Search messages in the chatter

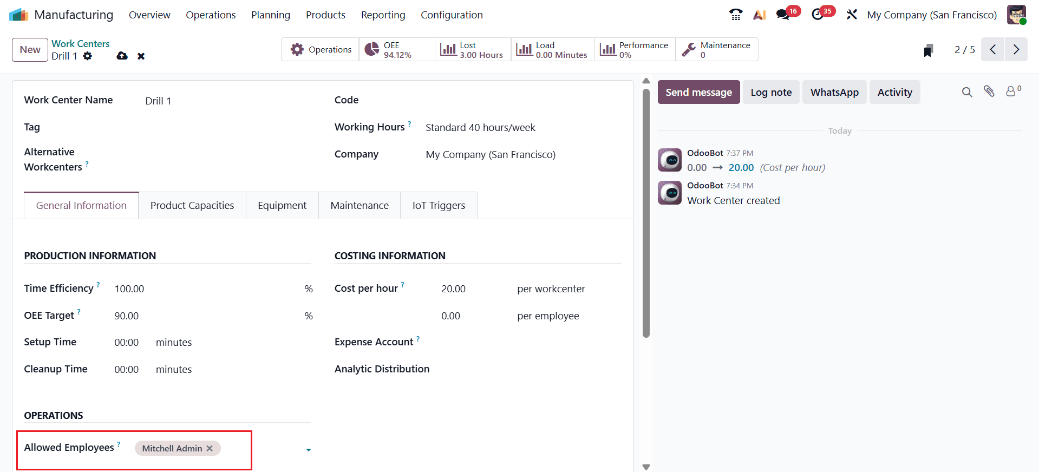[967, 92]
